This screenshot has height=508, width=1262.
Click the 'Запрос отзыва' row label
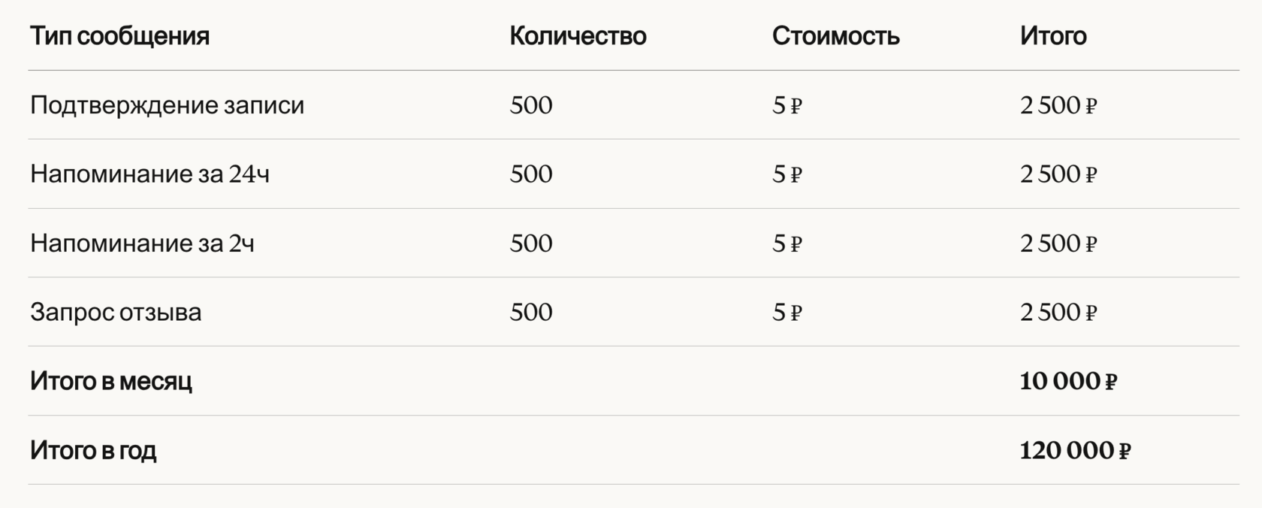click(116, 313)
